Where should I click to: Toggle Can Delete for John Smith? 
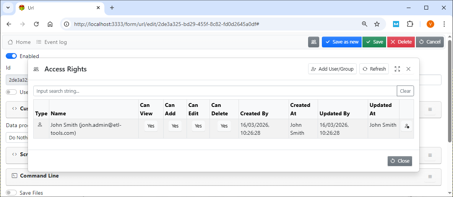(224, 126)
